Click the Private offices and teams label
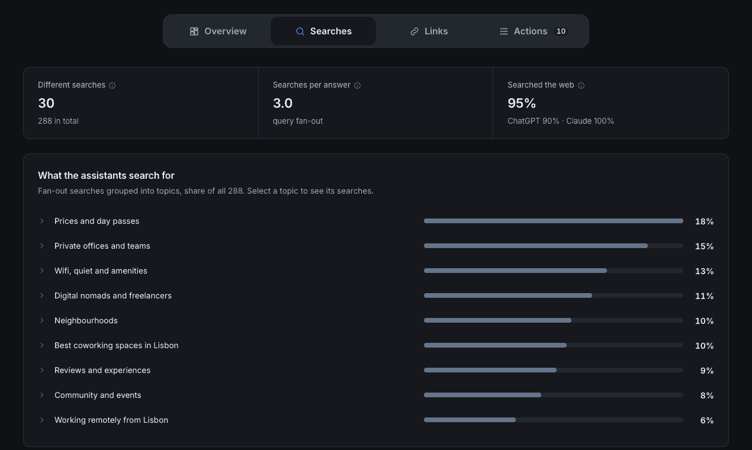This screenshot has width=752, height=450. (x=102, y=246)
